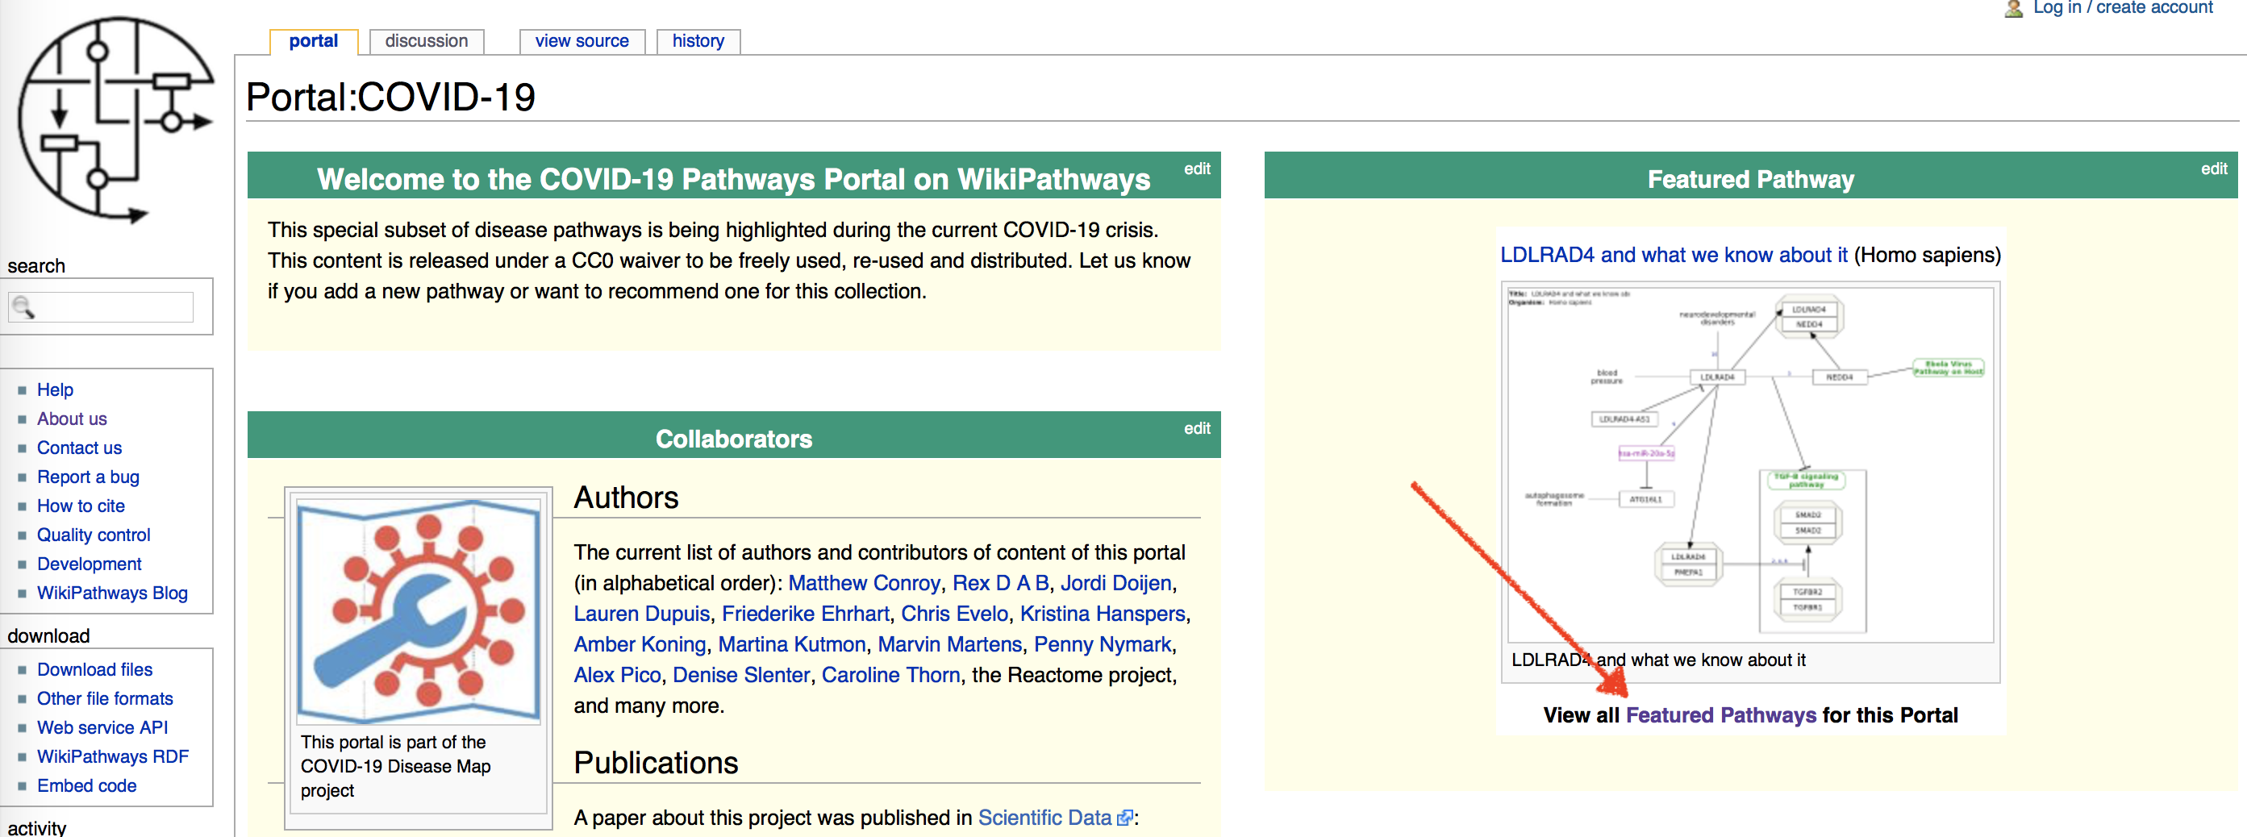2247x837 pixels.
Task: Edit the Collaborators section
Action: click(1196, 428)
